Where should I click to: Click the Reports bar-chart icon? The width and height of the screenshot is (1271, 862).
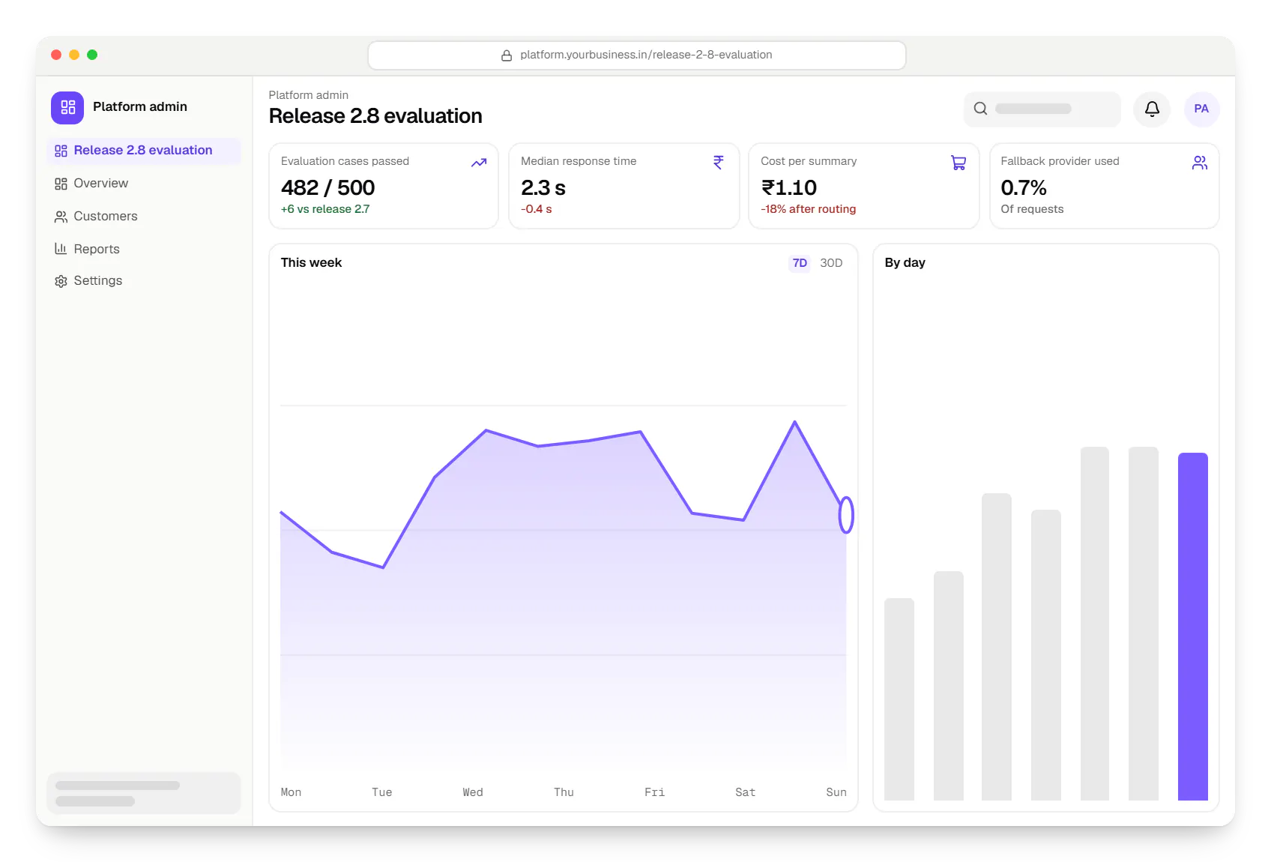click(x=61, y=249)
